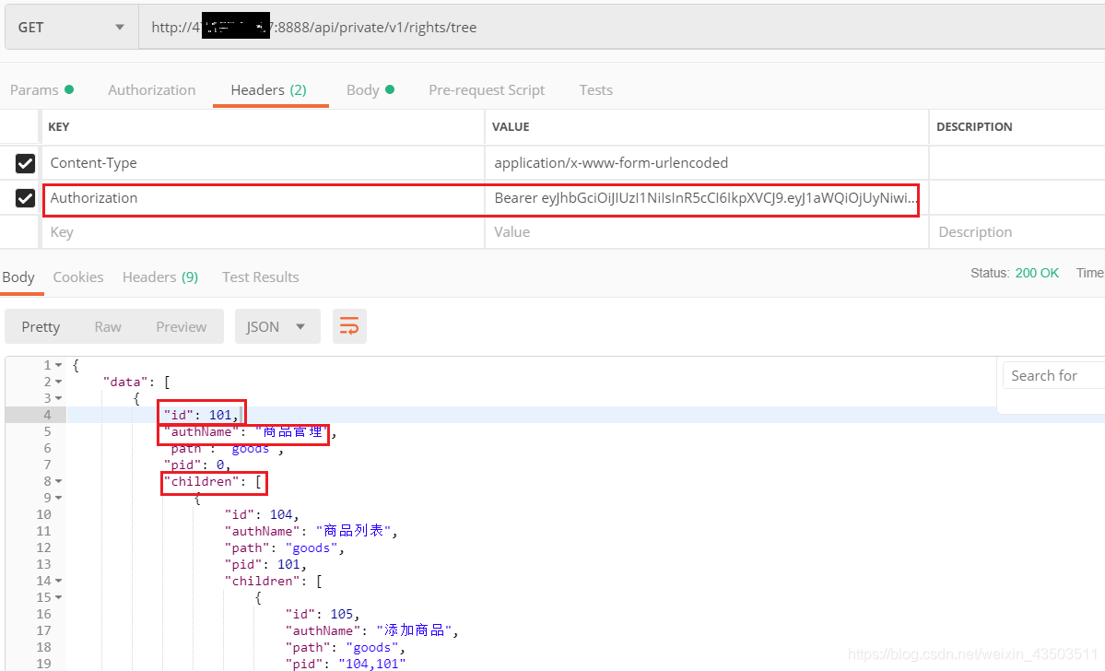Edit the Bearer token value cell
Viewport: 1105px width, 671px height.
tap(706, 198)
